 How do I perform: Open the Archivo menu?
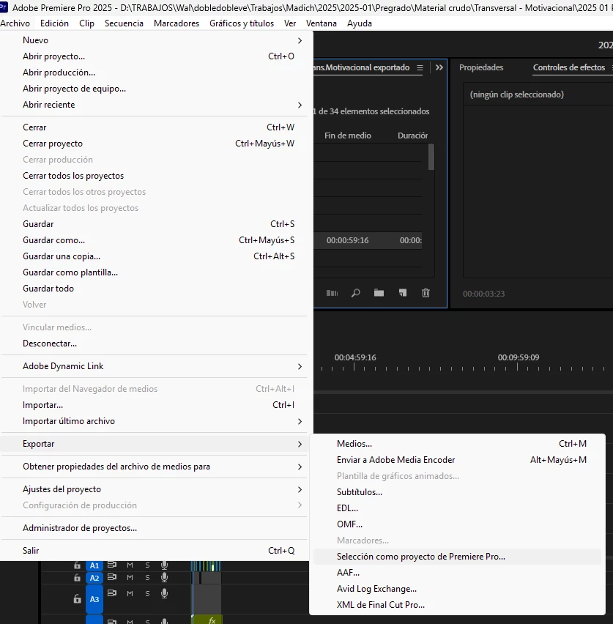pos(15,23)
